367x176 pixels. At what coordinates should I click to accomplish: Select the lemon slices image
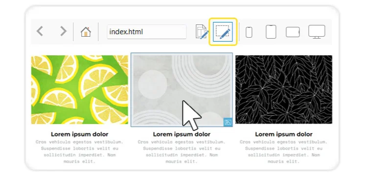click(x=80, y=89)
